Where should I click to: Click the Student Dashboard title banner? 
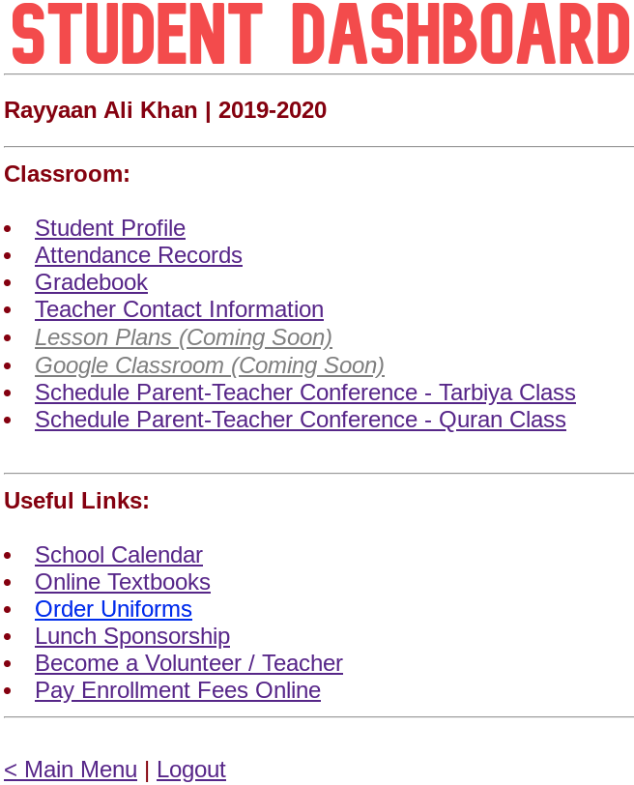pos(319,35)
